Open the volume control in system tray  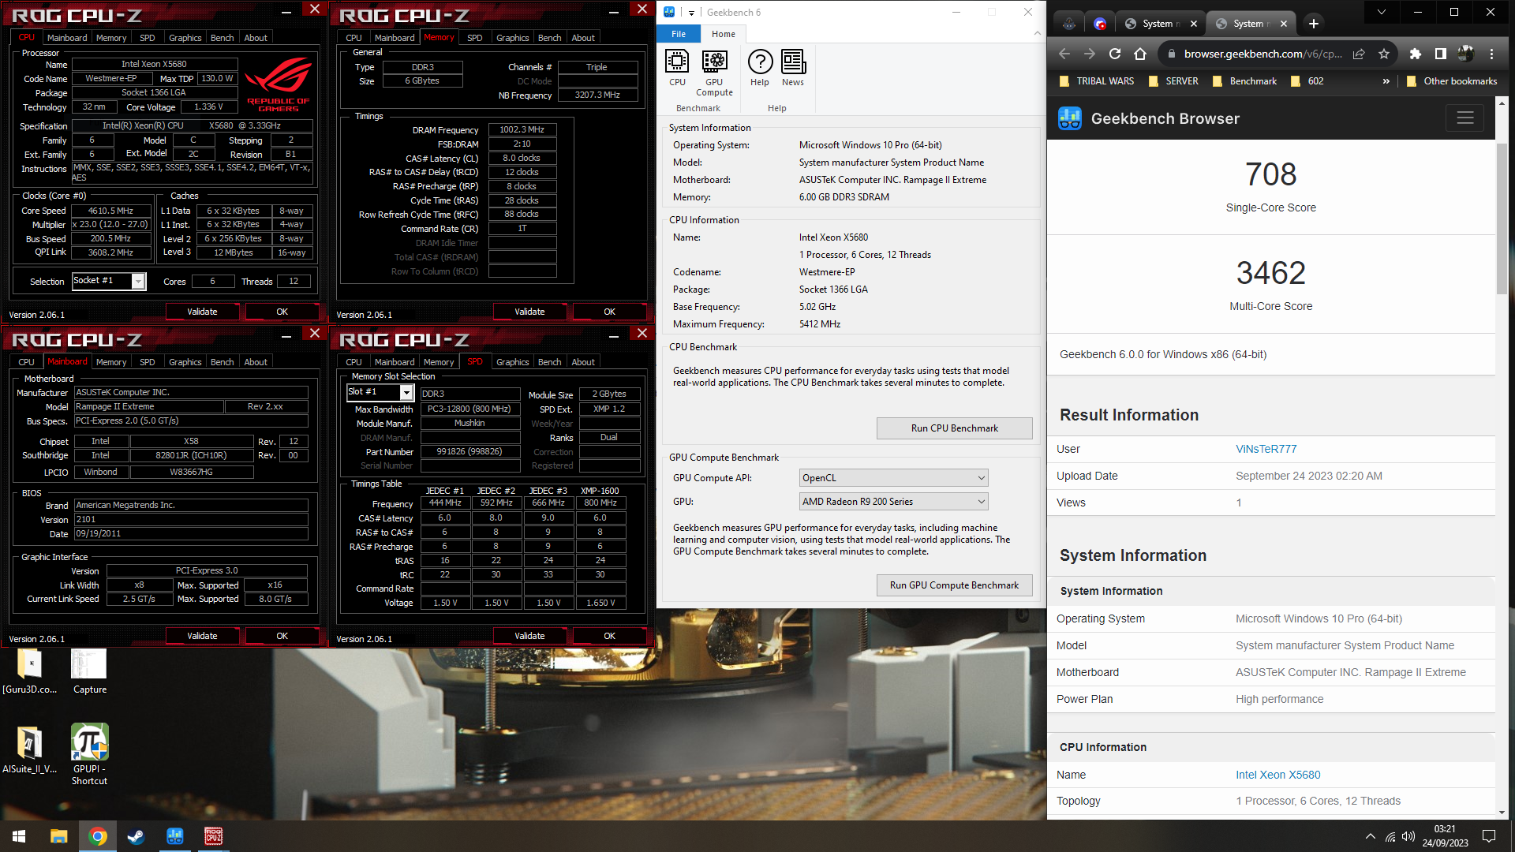[1408, 836]
